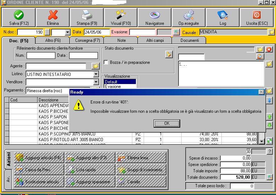Open the Altri campi tab
Image resolution: width=276 pixels, height=195 pixels.
coord(155,40)
